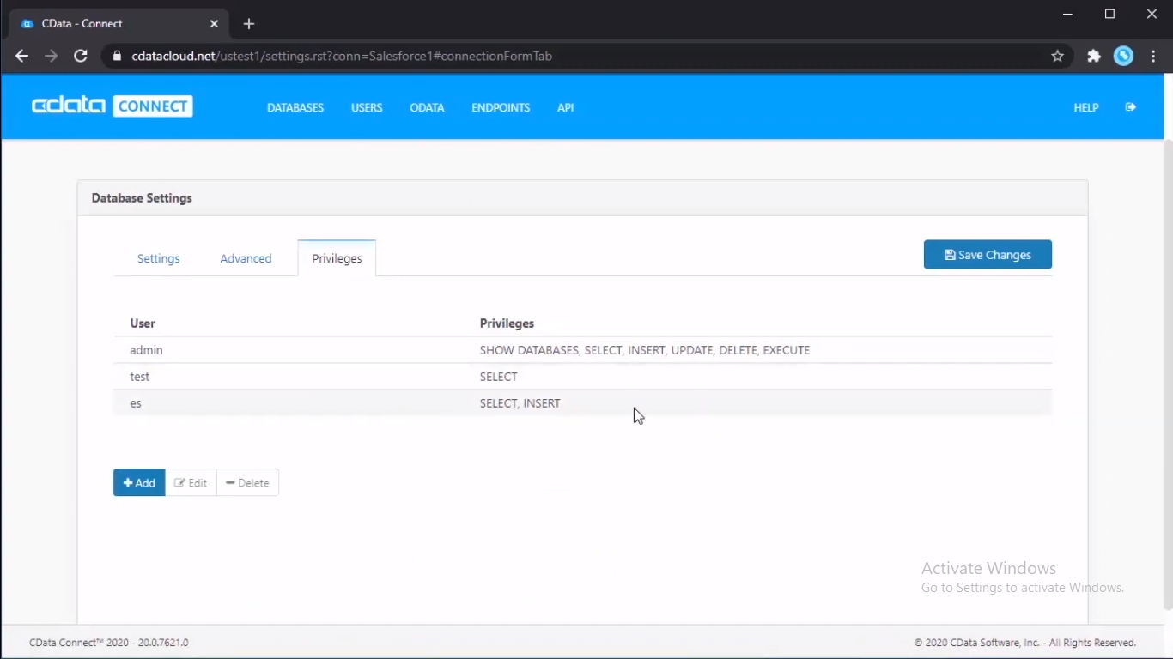Image resolution: width=1173 pixels, height=659 pixels.
Task: Click the Delete button
Action: 247,482
